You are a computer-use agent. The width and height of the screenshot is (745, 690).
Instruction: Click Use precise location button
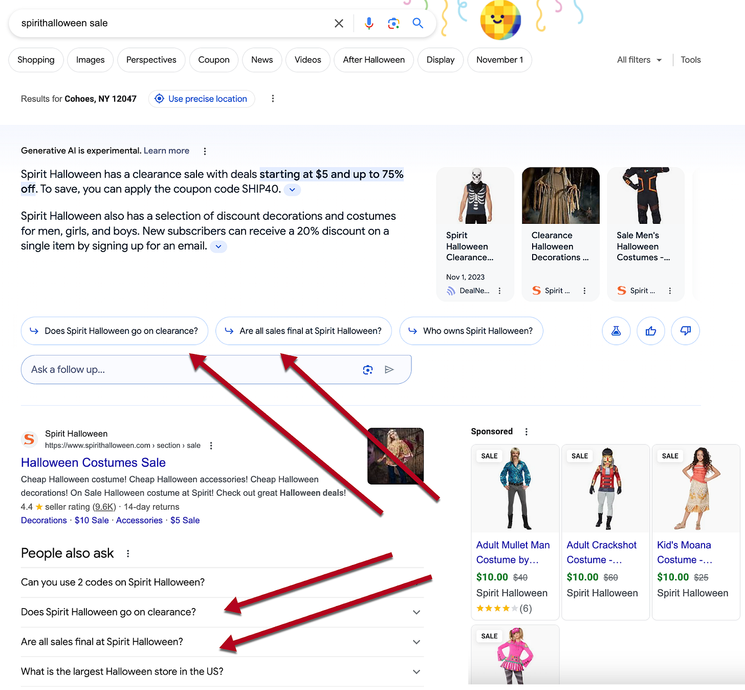point(202,98)
